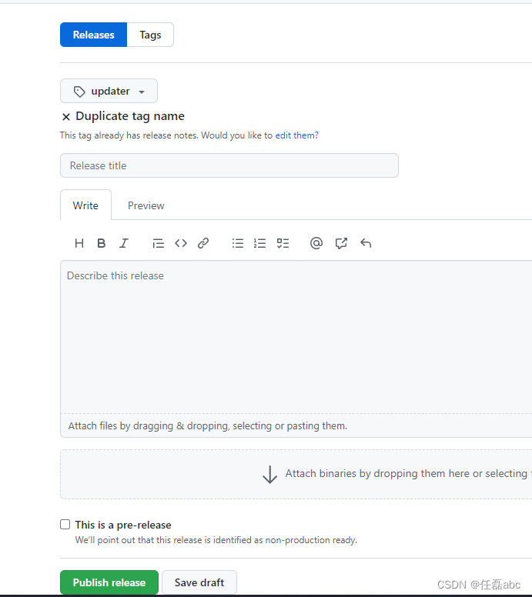Click the Release title field
Screen dimensions: 532x597
click(x=229, y=165)
